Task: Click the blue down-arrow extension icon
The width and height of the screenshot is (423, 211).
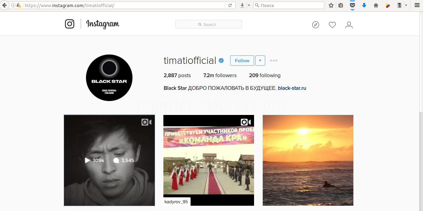Action: [x=364, y=5]
